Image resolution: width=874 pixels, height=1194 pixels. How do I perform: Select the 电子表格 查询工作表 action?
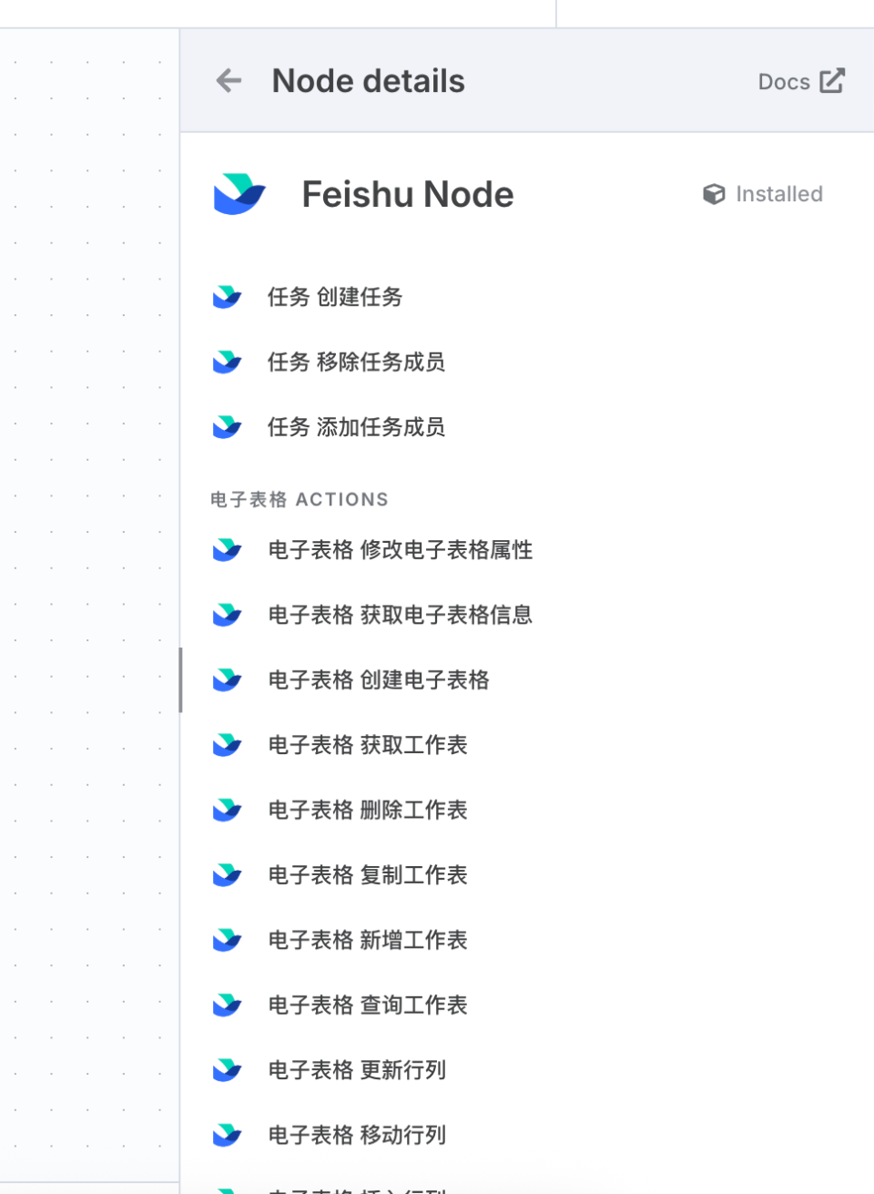(367, 1005)
